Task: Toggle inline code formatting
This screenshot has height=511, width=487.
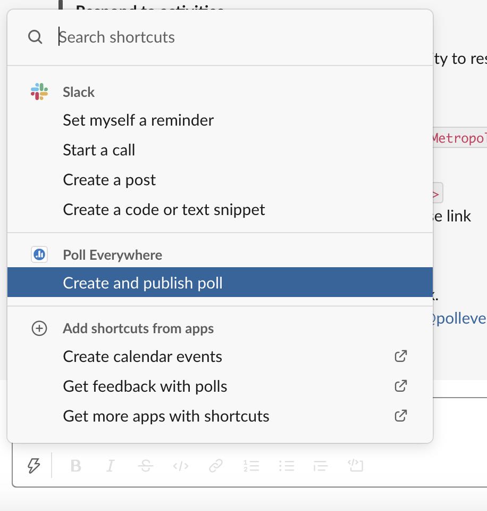Action: pyautogui.click(x=181, y=466)
